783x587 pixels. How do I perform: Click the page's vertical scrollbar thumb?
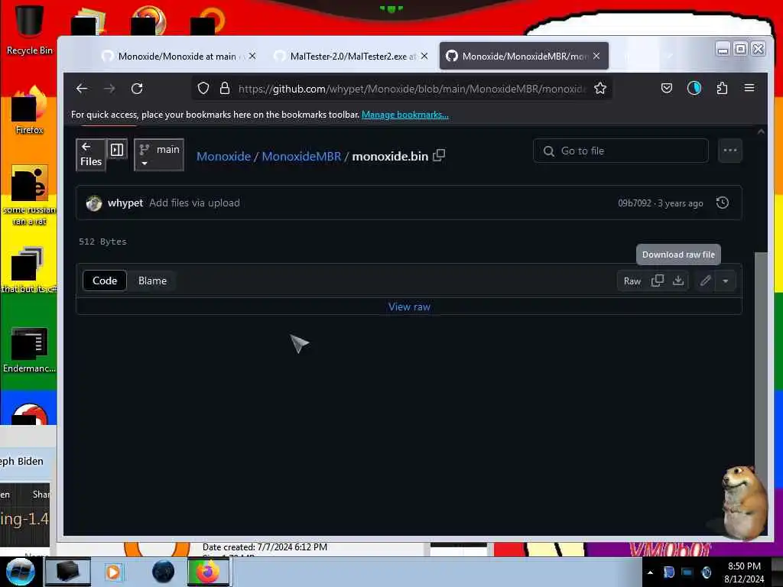point(761,359)
